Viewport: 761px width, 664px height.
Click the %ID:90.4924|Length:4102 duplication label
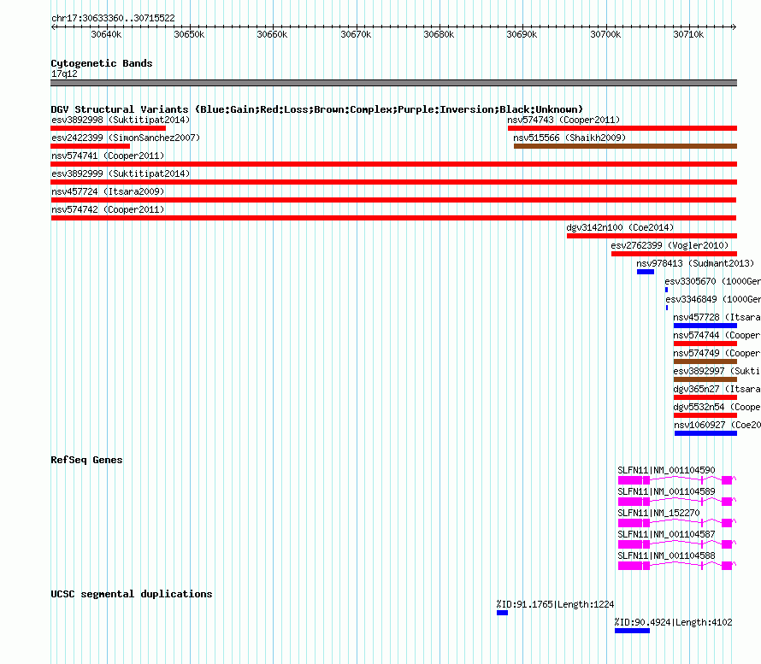(x=673, y=622)
